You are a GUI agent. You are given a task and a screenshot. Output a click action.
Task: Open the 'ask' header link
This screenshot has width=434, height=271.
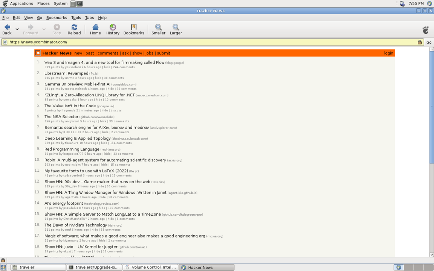[125, 53]
